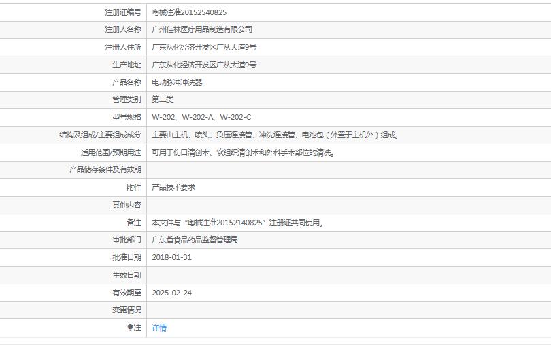
Task: Select the 本文件与 remark text
Action: [x=238, y=223]
